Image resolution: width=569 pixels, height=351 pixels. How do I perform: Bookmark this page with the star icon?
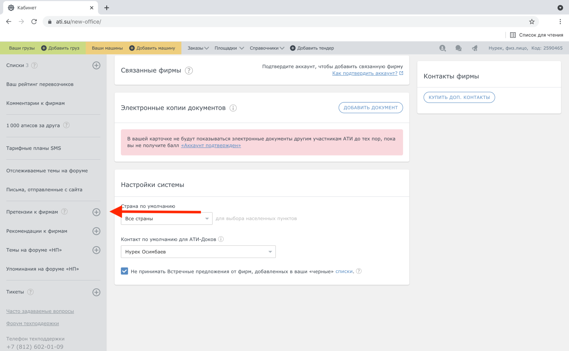coord(532,22)
